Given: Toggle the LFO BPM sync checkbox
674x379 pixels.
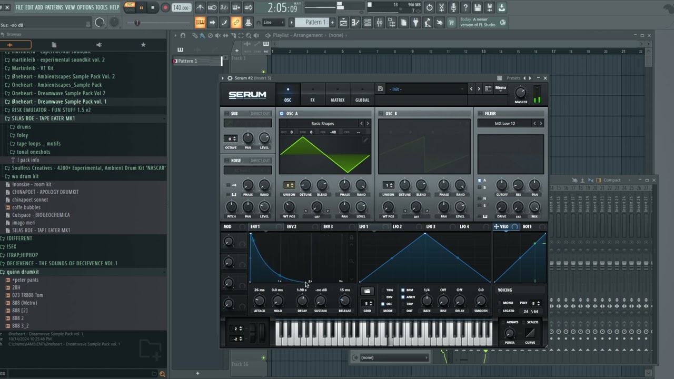Looking at the screenshot, I should pos(403,290).
